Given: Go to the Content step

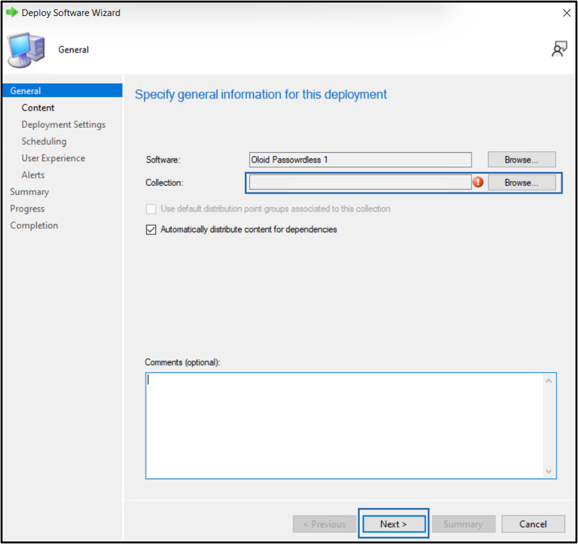Looking at the screenshot, I should 38,107.
